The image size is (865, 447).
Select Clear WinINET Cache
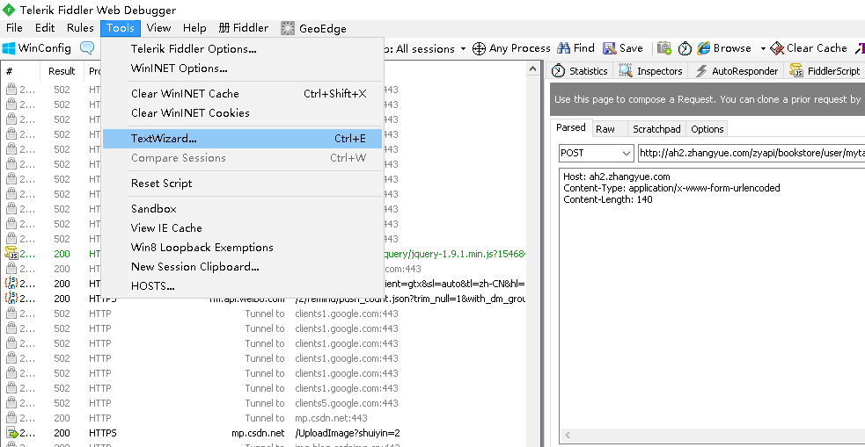(242, 94)
